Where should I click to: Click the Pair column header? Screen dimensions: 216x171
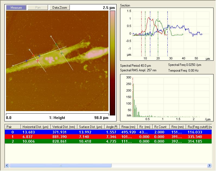tap(13, 127)
